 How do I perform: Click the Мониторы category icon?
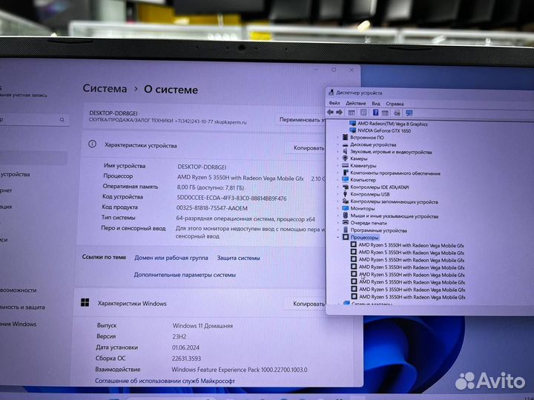[346, 208]
